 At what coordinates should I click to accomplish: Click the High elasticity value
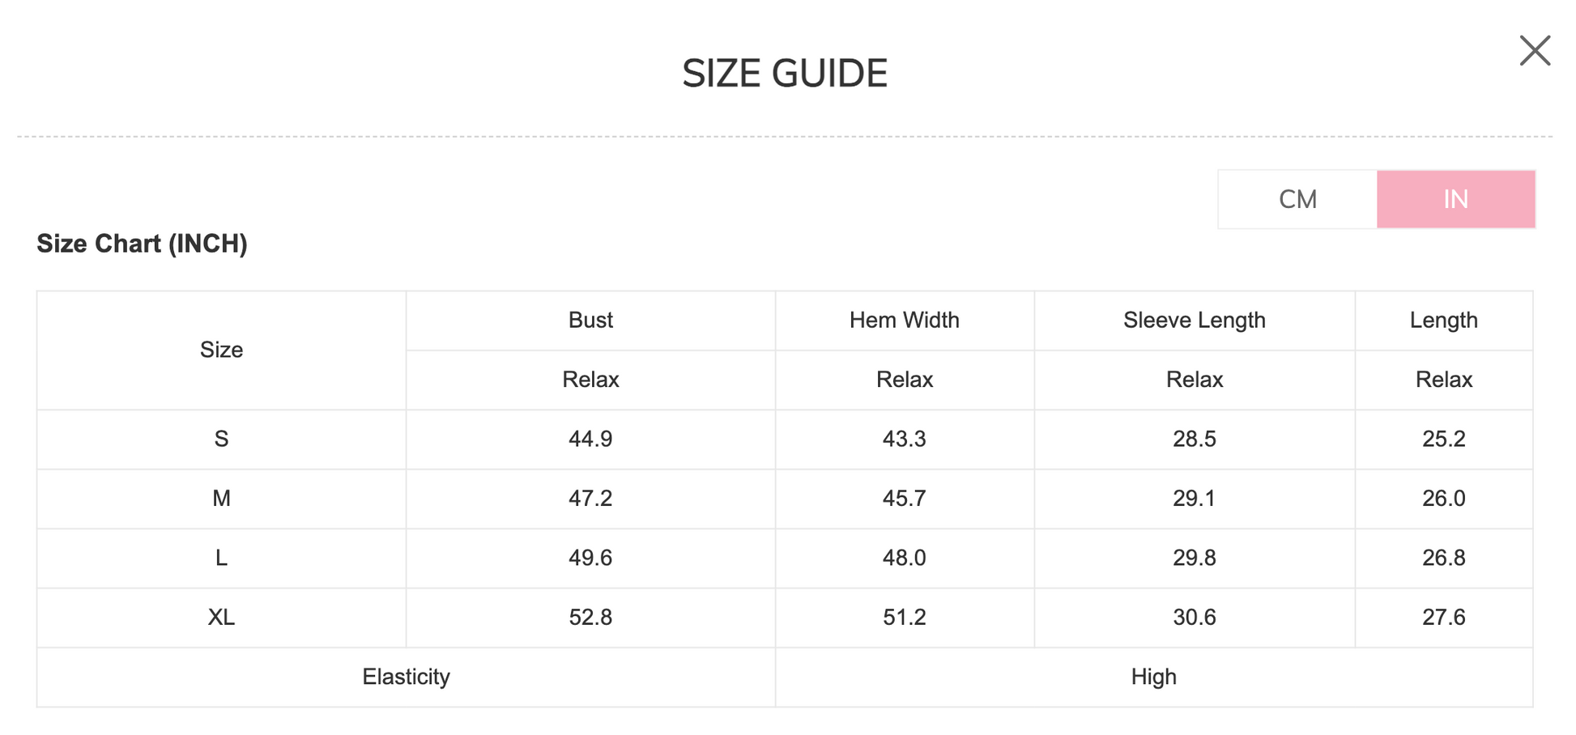pyautogui.click(x=1153, y=677)
